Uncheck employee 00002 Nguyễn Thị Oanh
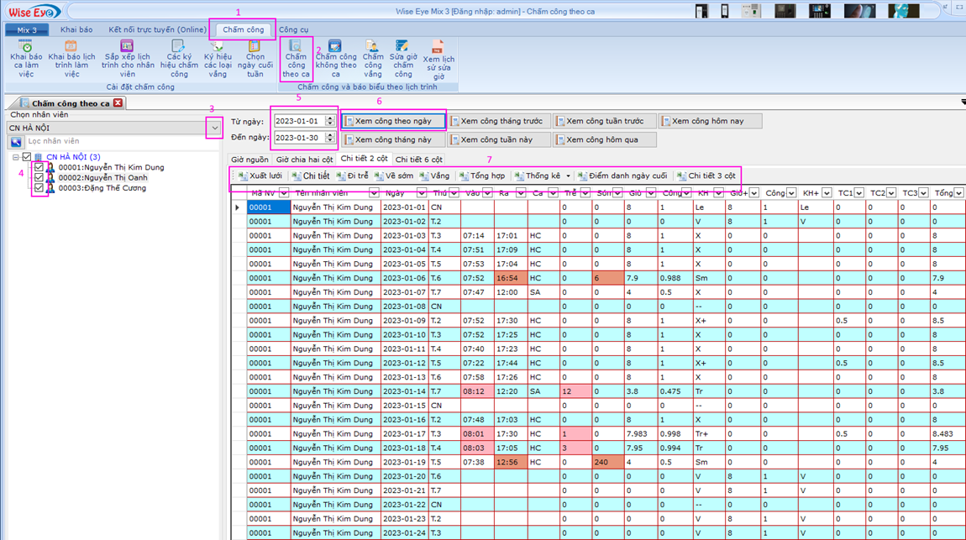This screenshot has height=540, width=966. (39, 178)
